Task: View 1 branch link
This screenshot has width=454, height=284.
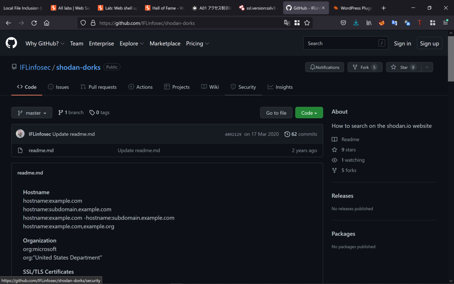Action: tap(71, 112)
